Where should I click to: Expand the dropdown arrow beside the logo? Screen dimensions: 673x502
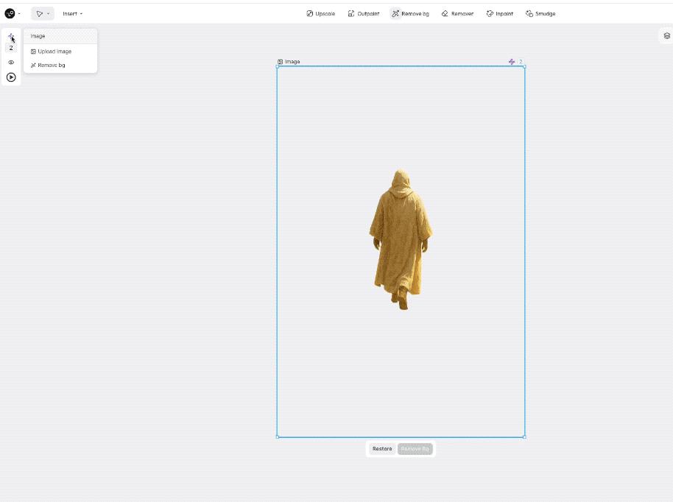tap(19, 14)
